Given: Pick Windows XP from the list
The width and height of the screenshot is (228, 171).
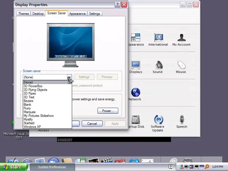Looking at the screenshot, I should coord(47,127).
